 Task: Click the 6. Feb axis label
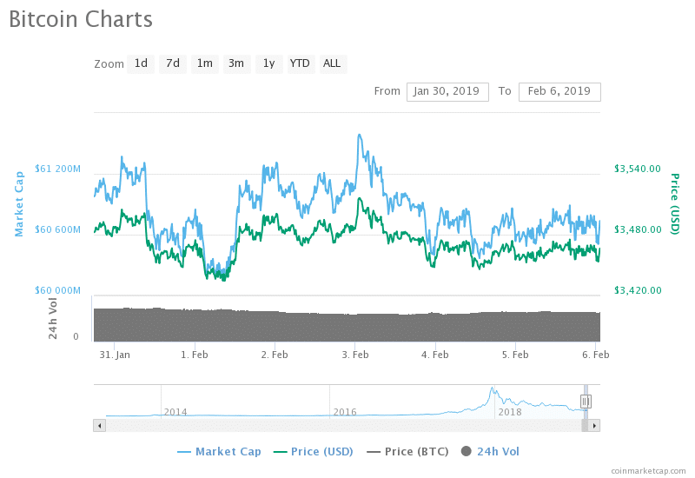pos(596,355)
